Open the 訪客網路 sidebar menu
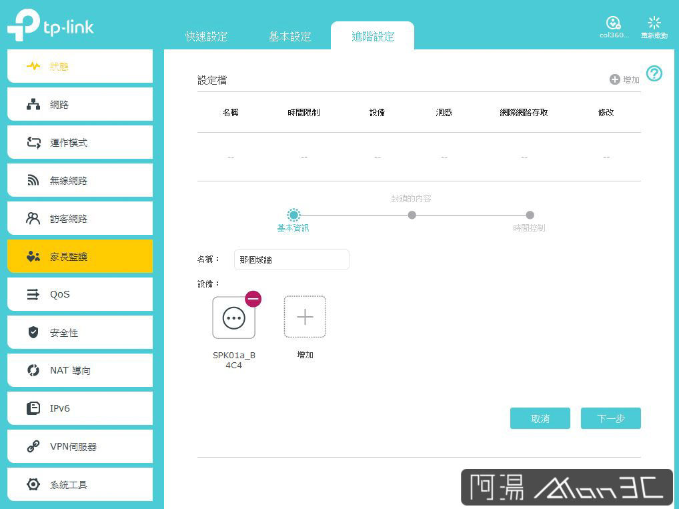 coord(80,218)
